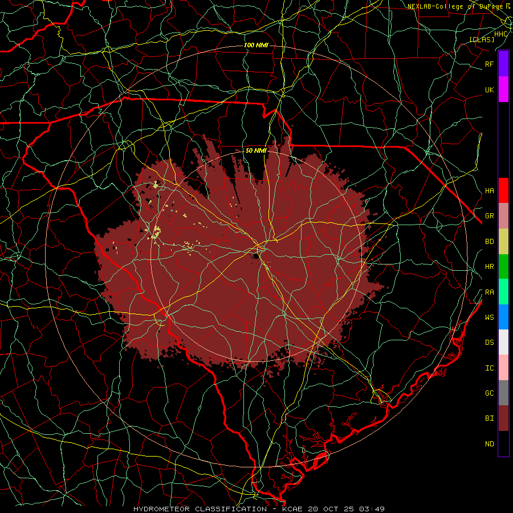Click the GR legend label
513x513 pixels.
click(489, 216)
